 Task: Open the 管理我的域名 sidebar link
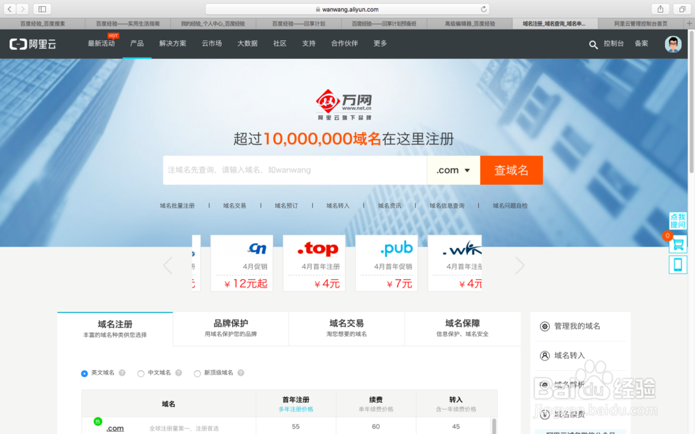577,326
